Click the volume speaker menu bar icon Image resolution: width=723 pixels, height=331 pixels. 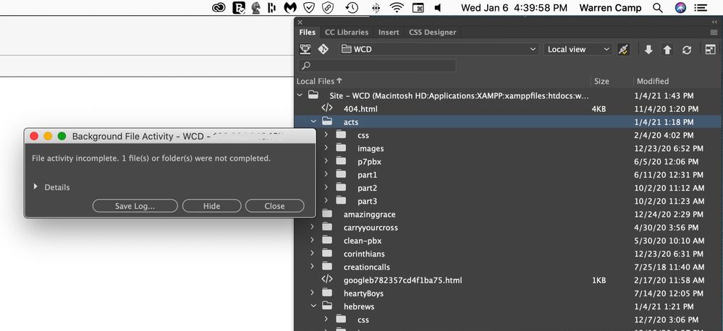(x=438, y=8)
